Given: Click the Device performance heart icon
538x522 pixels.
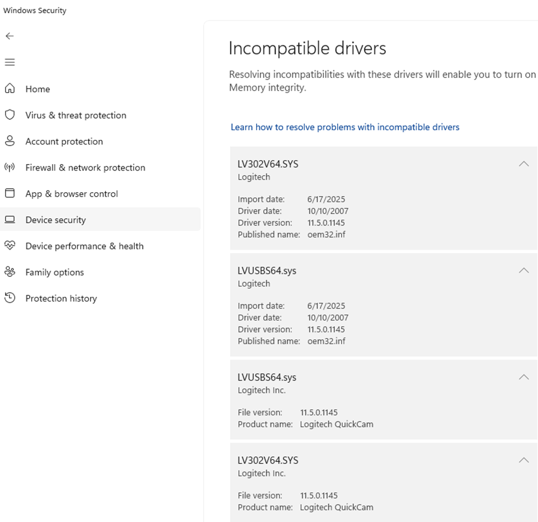Looking at the screenshot, I should pos(9,246).
